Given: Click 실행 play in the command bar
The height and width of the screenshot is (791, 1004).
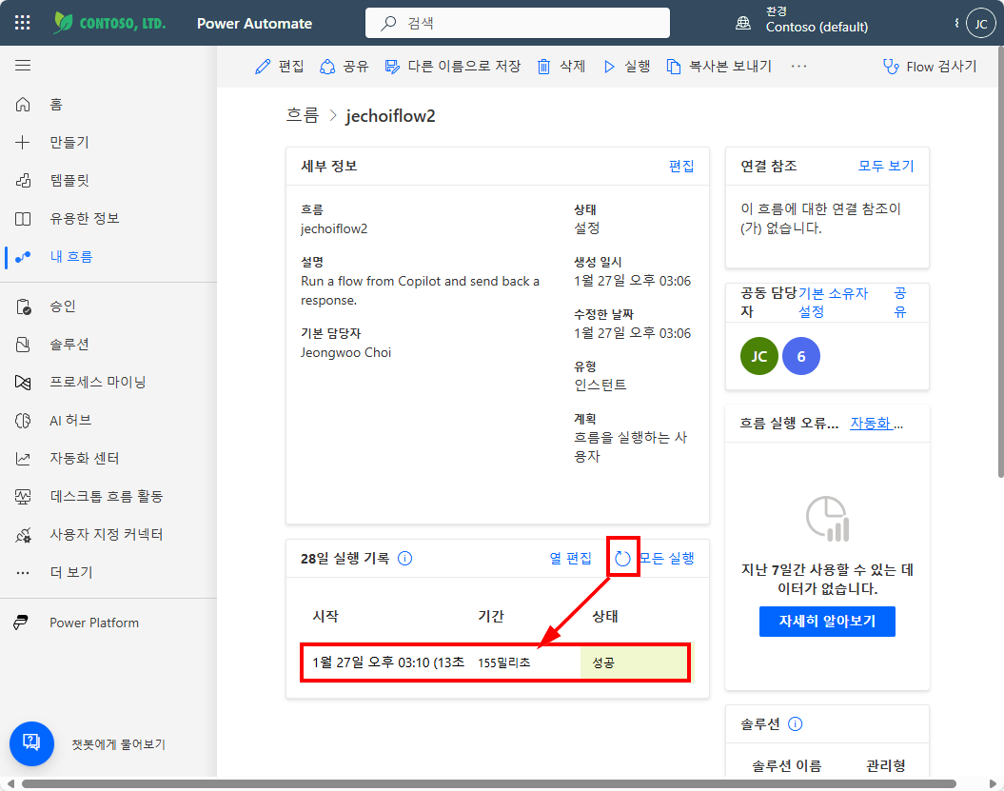Looking at the screenshot, I should coord(627,66).
